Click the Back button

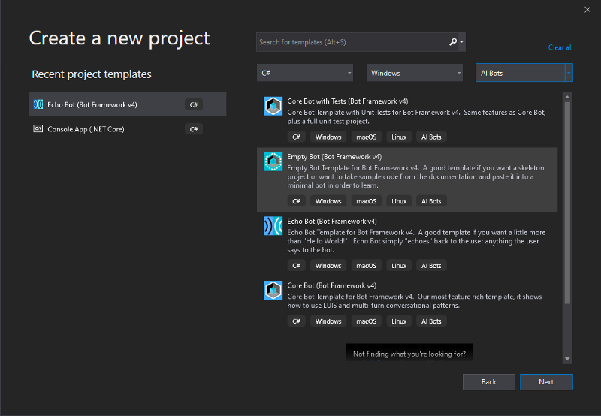tap(489, 382)
